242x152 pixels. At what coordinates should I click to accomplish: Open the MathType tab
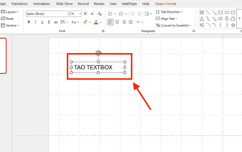click(x=129, y=4)
